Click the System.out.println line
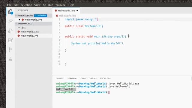Image resolution: width=192 pixels, height=108 pixels. point(98,43)
